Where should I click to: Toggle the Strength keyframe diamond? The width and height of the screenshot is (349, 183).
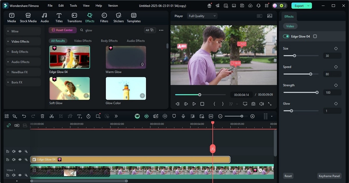336,85
